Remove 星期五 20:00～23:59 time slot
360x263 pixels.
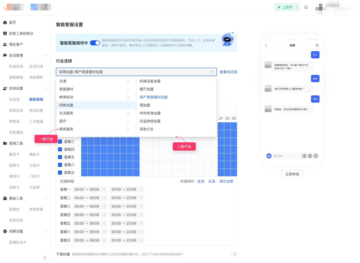[141, 223]
